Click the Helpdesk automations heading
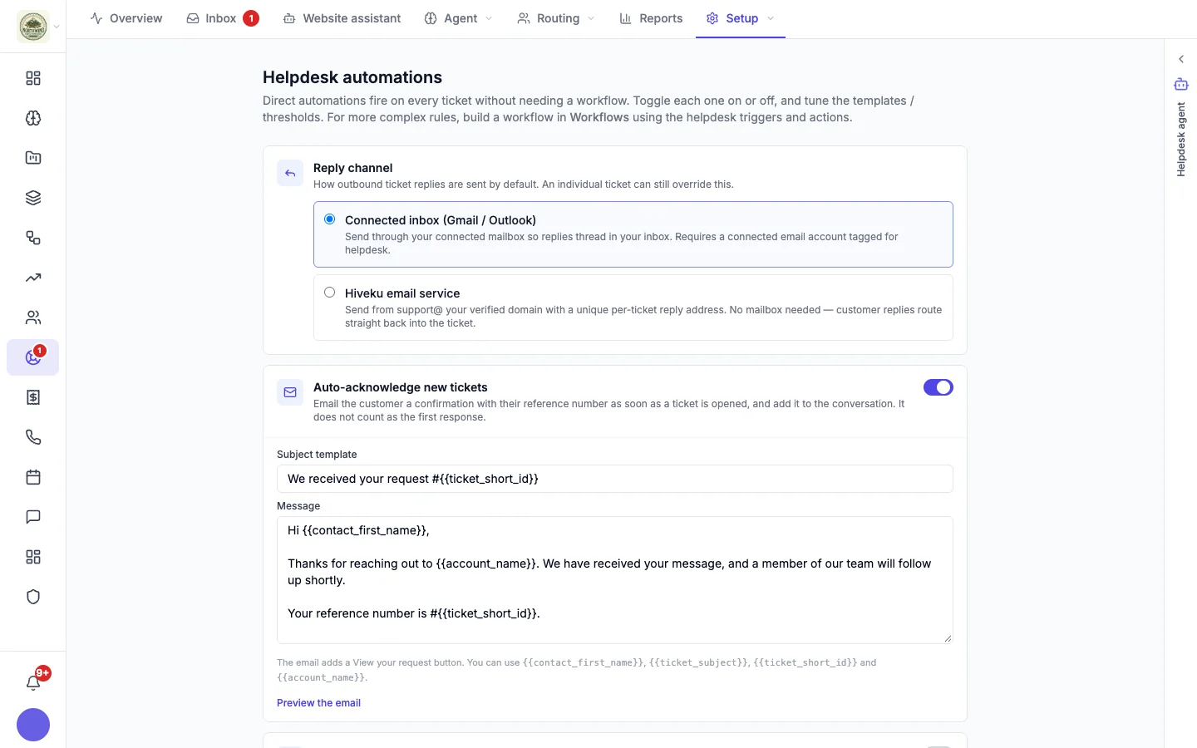The image size is (1197, 748). pyautogui.click(x=352, y=77)
